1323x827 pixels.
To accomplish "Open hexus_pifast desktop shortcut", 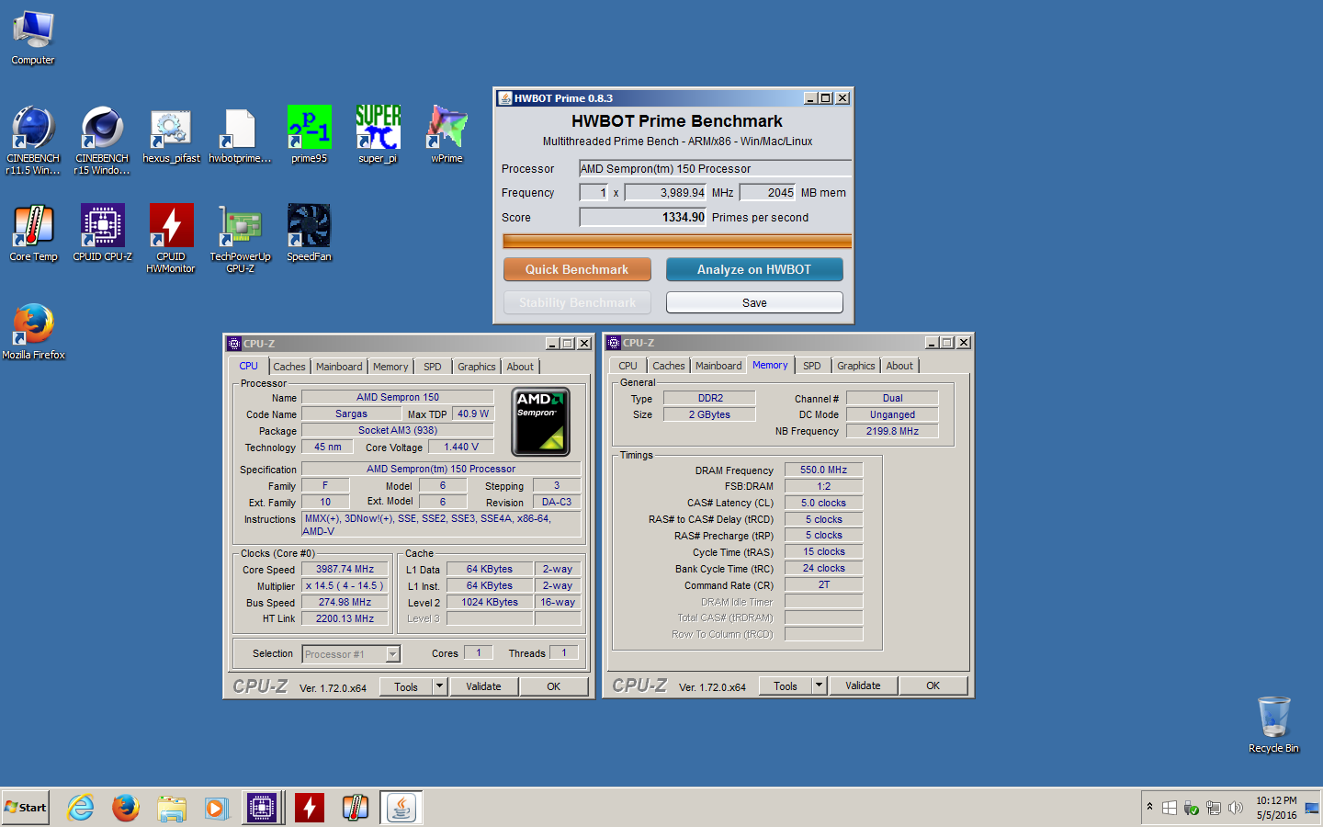I will [x=171, y=136].
